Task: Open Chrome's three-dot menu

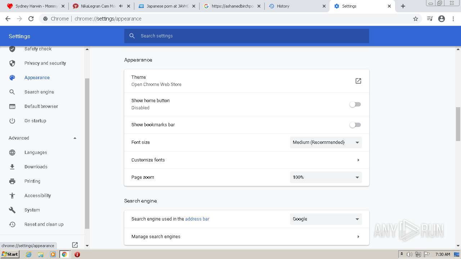Action: (453, 19)
